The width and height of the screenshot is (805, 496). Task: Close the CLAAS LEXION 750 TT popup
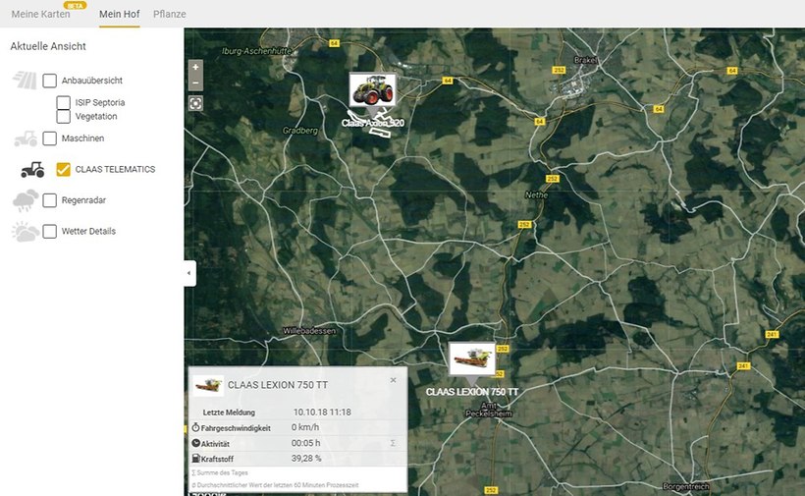pyautogui.click(x=393, y=380)
